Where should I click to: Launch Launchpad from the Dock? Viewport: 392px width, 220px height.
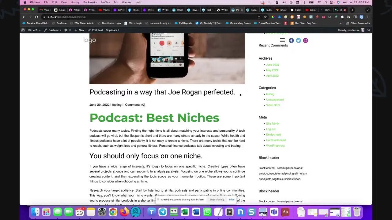click(x=46, y=212)
